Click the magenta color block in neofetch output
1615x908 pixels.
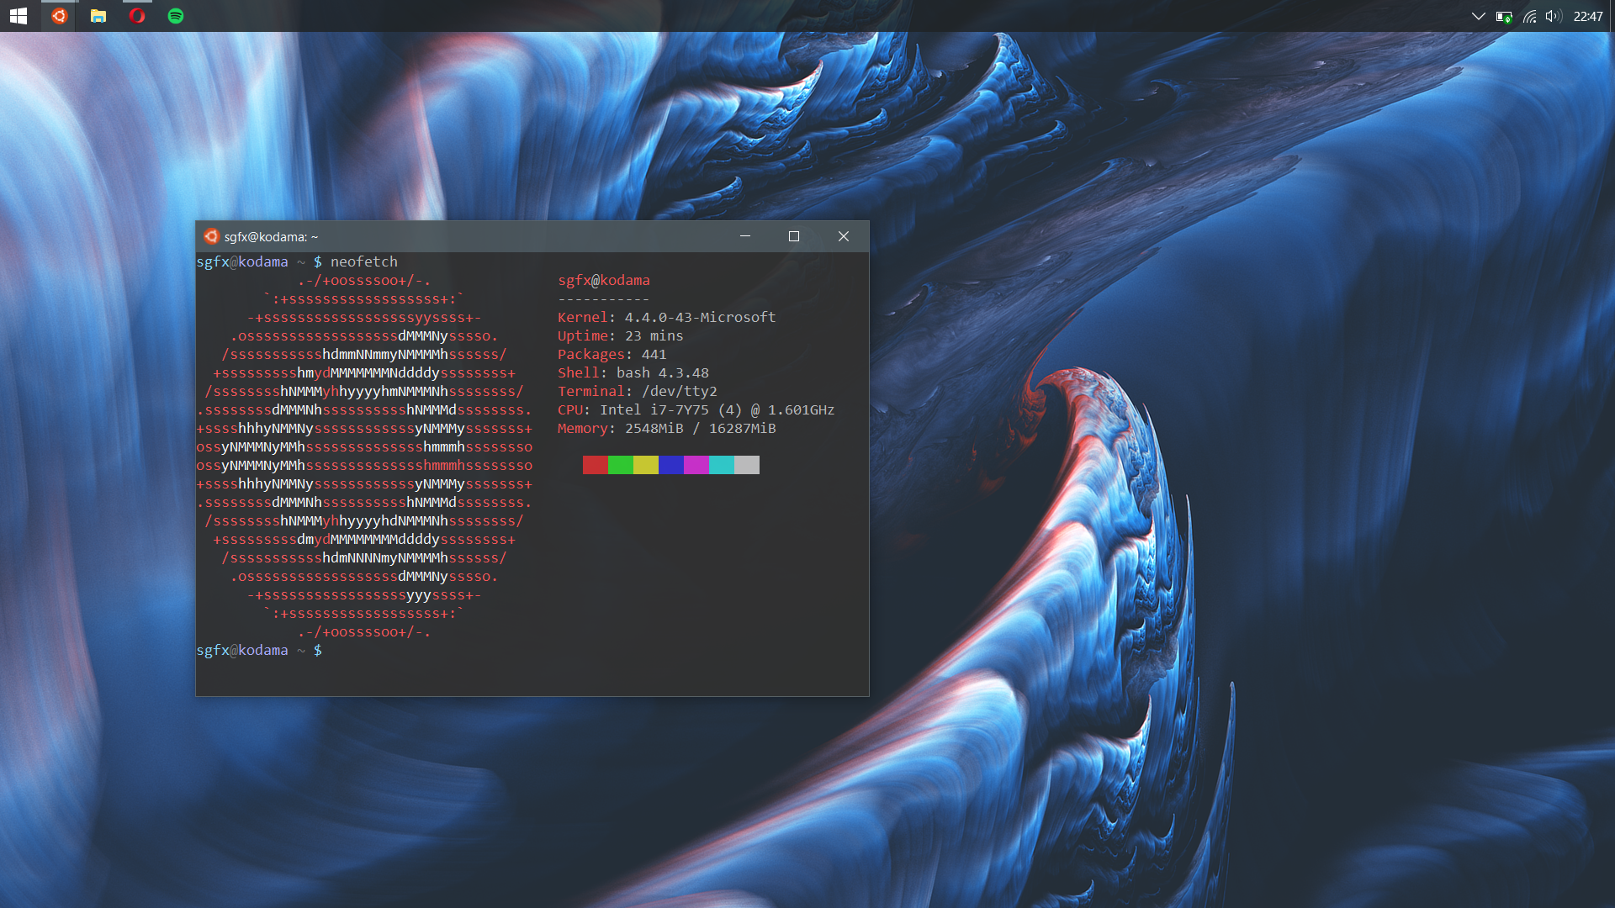tap(696, 465)
